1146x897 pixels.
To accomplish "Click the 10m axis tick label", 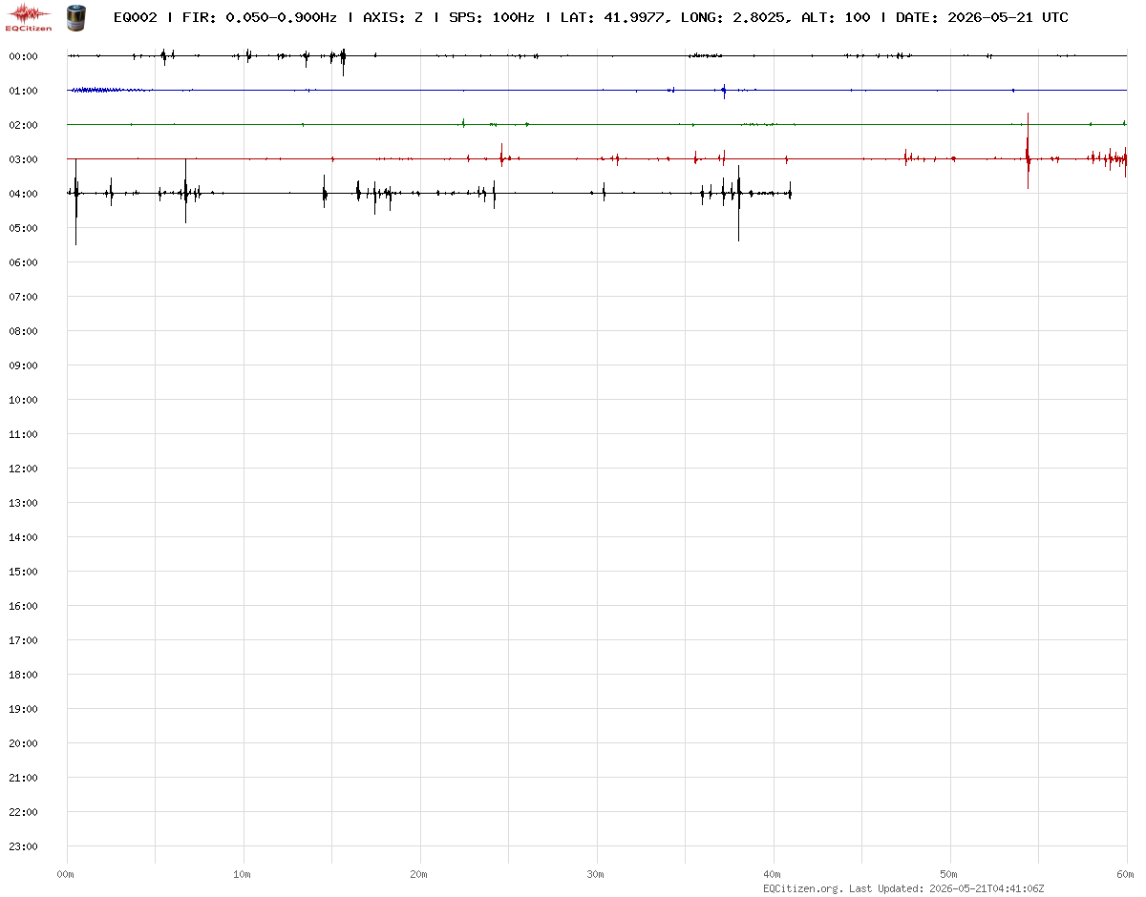I will [243, 874].
